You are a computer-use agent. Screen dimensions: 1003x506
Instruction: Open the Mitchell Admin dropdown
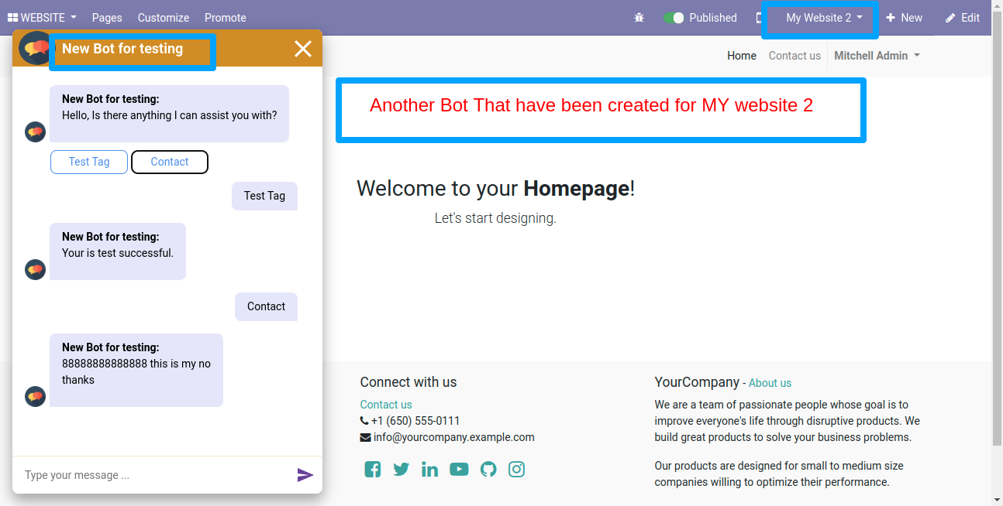click(x=877, y=55)
